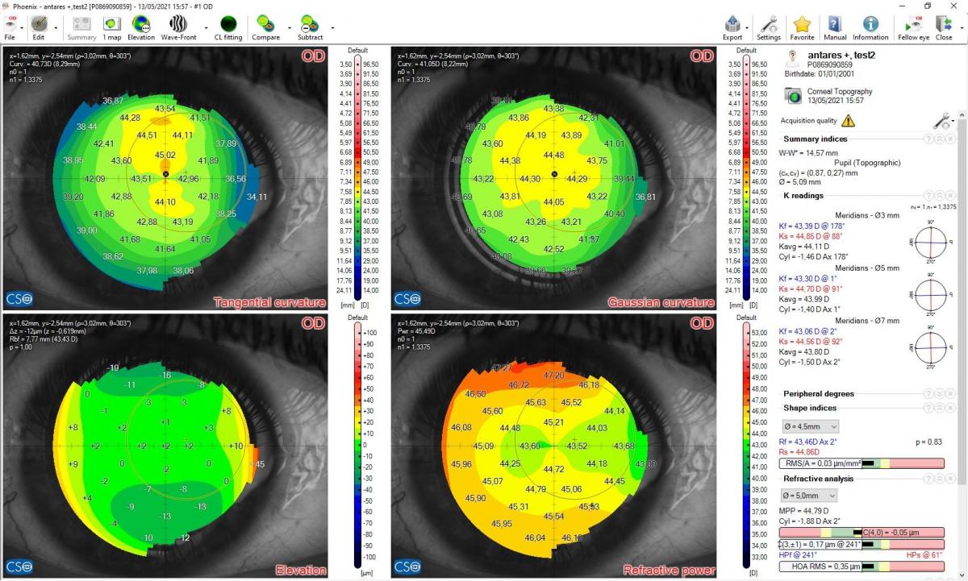Open the Elevation map view
The width and height of the screenshot is (968, 581).
(141, 27)
